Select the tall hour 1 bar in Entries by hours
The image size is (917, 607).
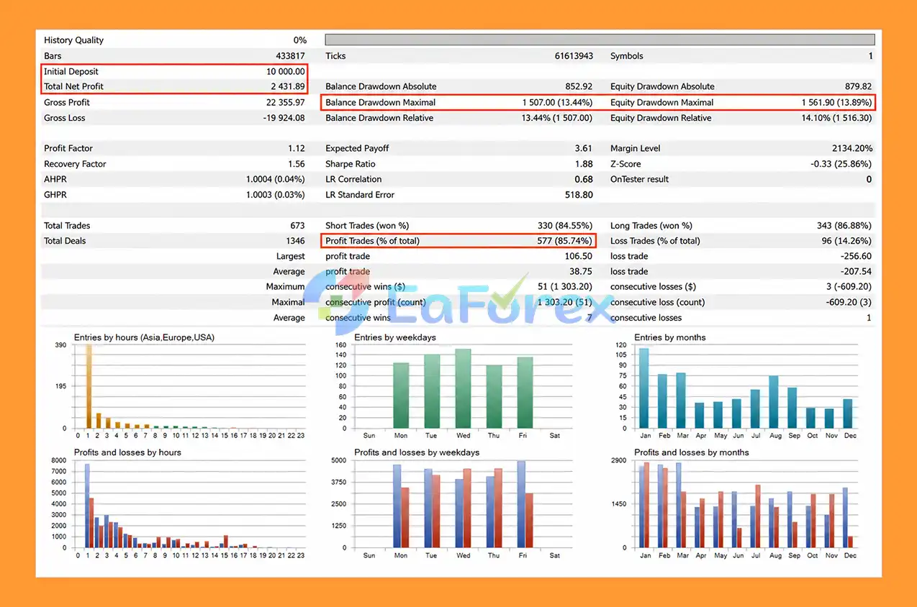pos(90,386)
